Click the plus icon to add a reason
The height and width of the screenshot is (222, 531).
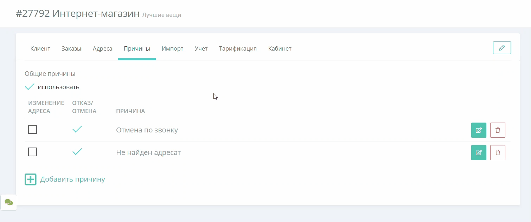pos(31,179)
